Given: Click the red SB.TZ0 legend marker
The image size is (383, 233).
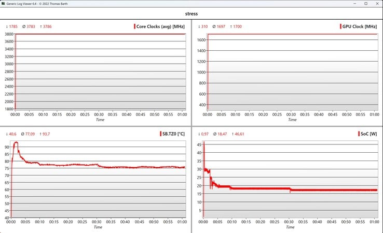Looking at the screenshot, I should click(x=160, y=134).
